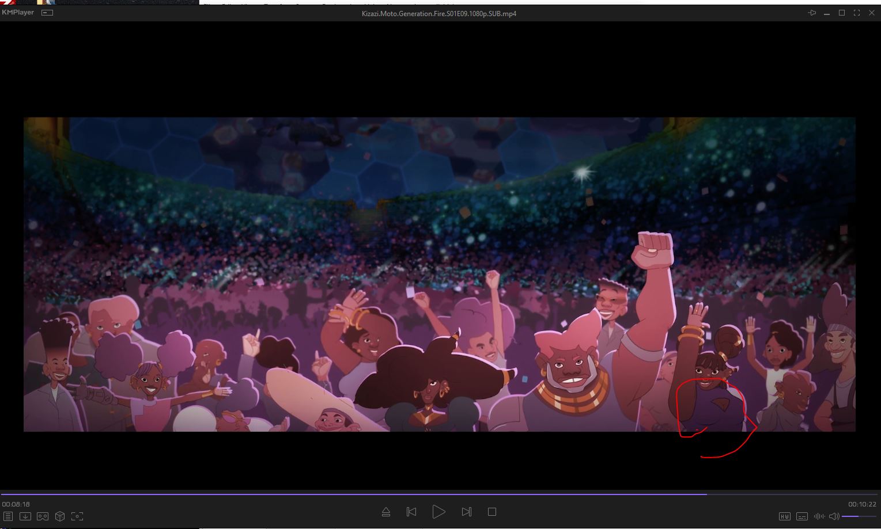Image resolution: width=881 pixels, height=529 pixels.
Task: Mute audio with the speaker icon
Action: (x=834, y=516)
